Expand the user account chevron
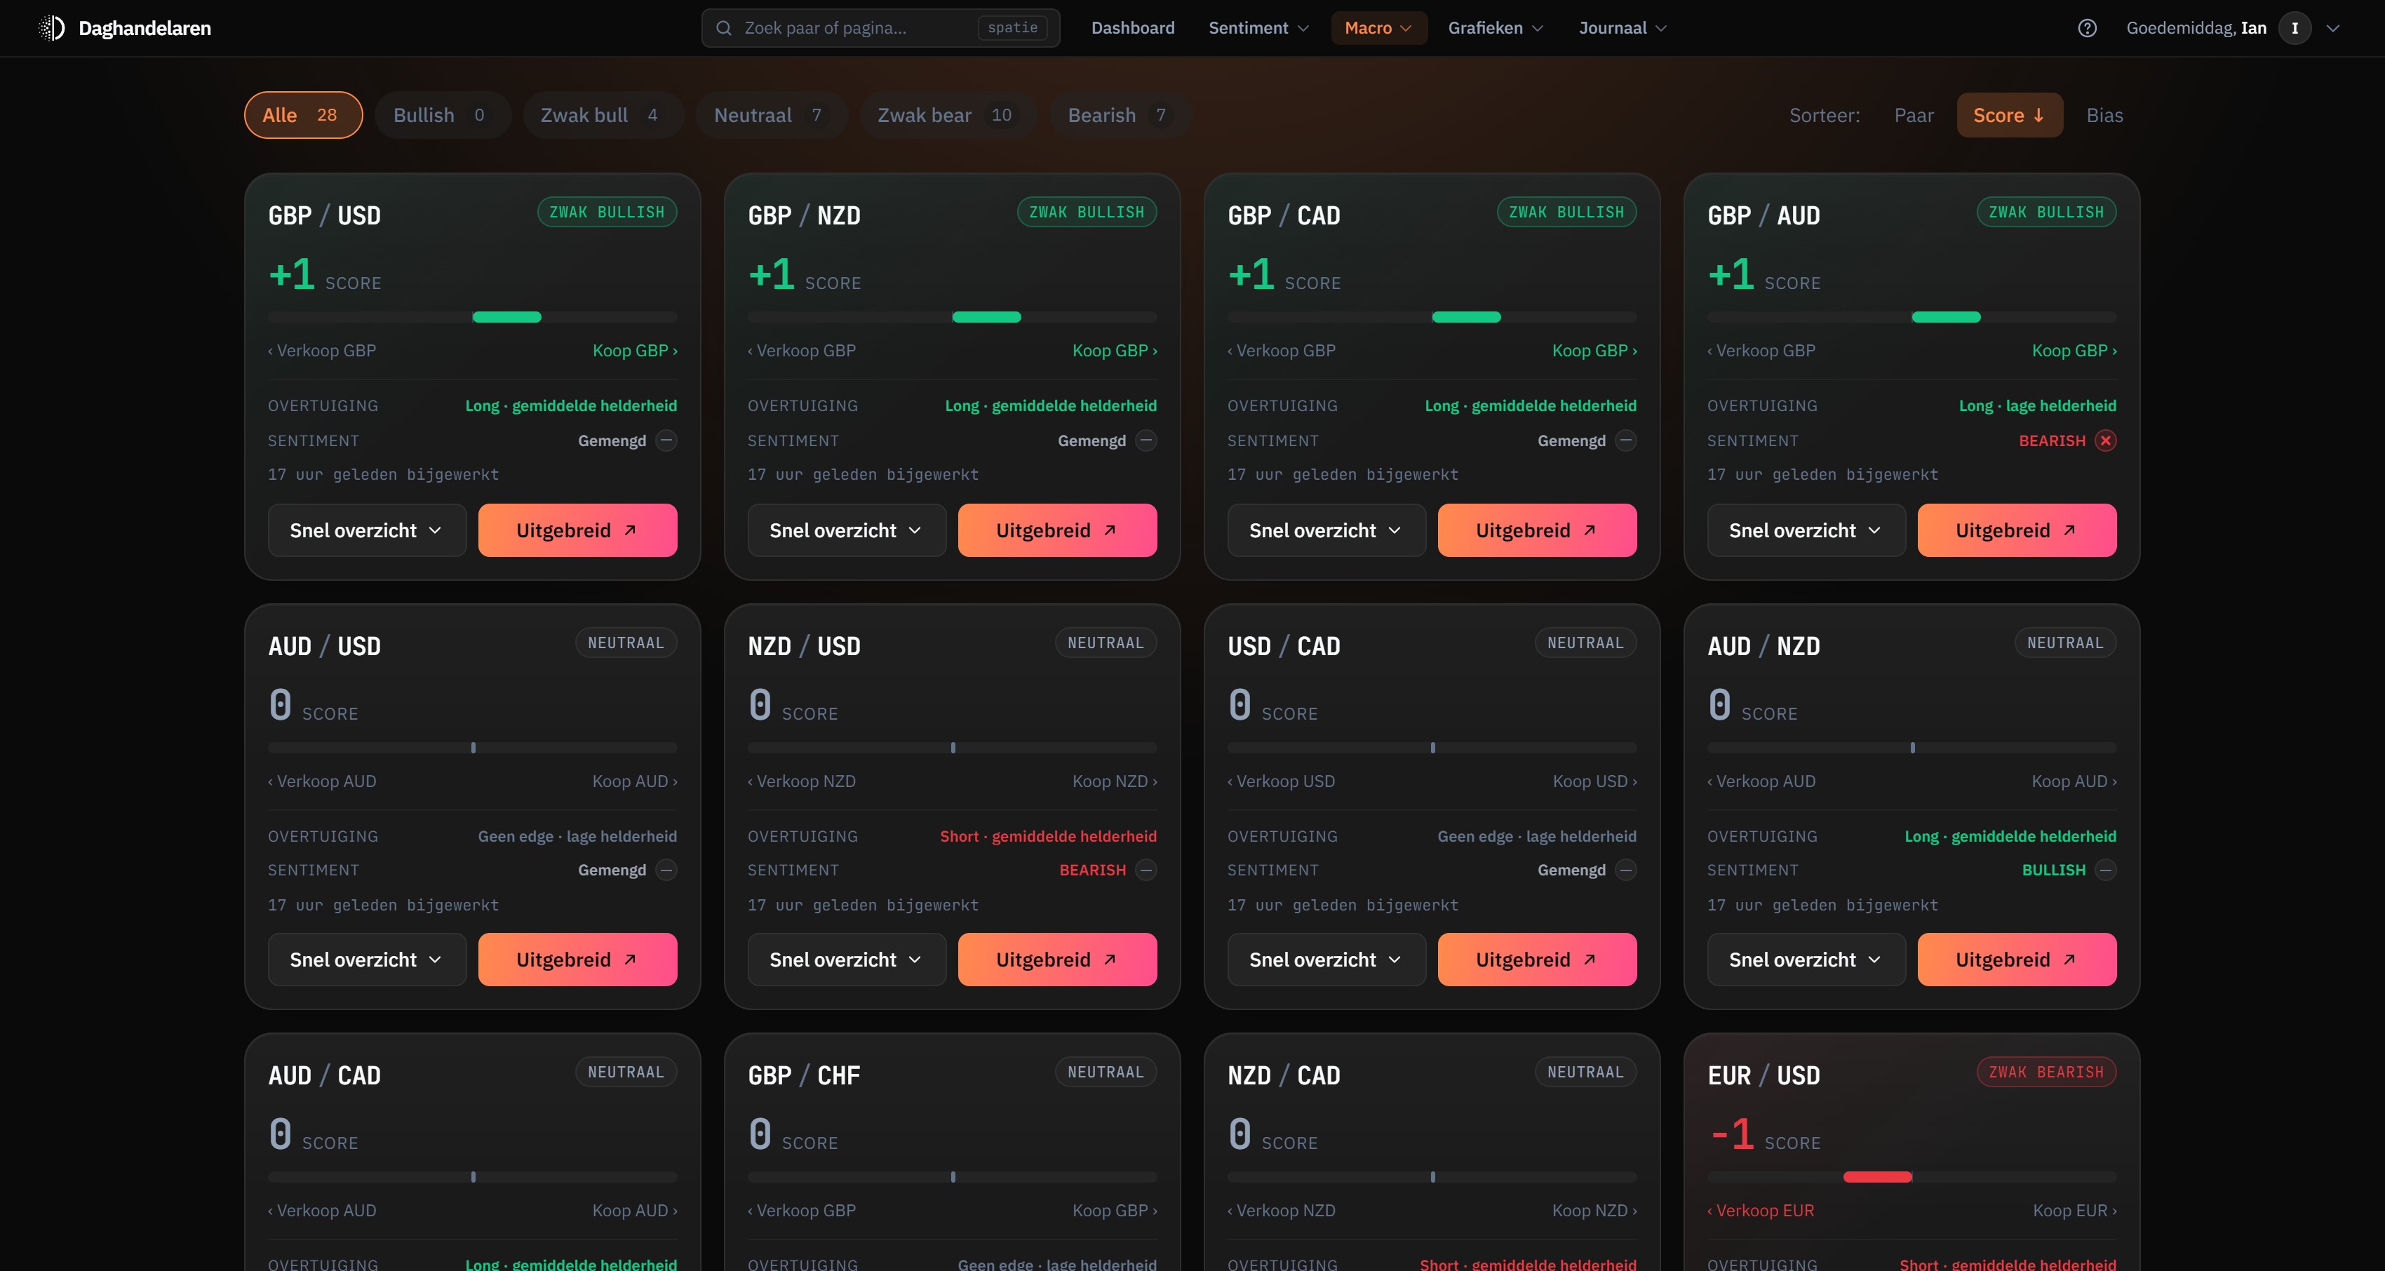Viewport: 2385px width, 1271px height. [2333, 28]
